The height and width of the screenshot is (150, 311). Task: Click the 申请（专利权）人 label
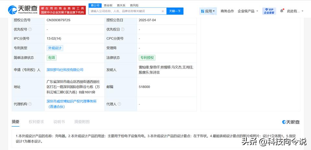[27, 70]
